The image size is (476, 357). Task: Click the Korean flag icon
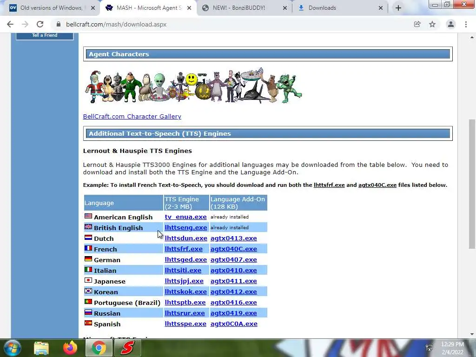pyautogui.click(x=88, y=291)
